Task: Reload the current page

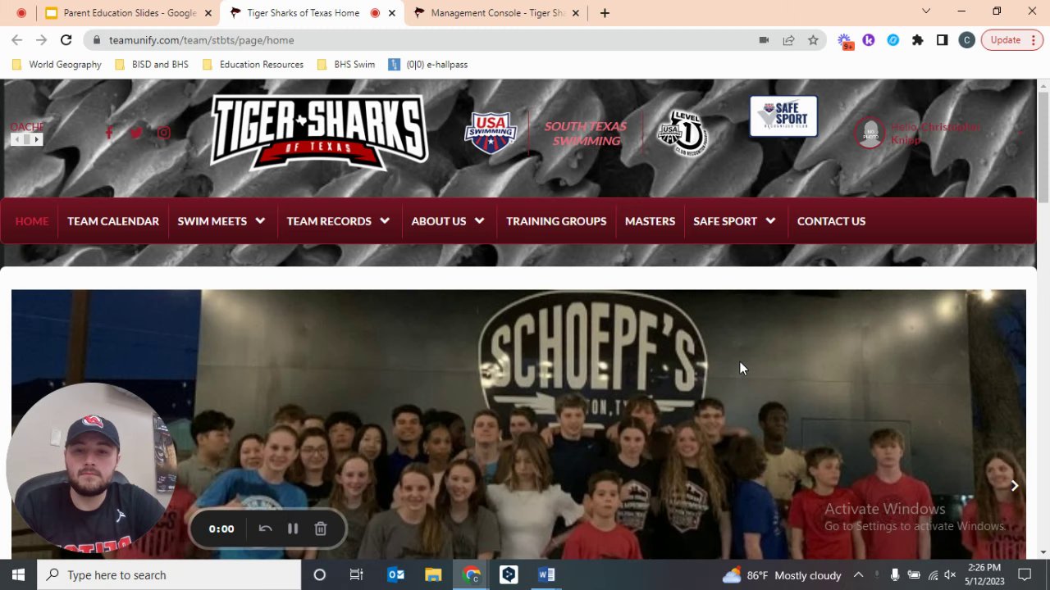Action: tap(66, 40)
